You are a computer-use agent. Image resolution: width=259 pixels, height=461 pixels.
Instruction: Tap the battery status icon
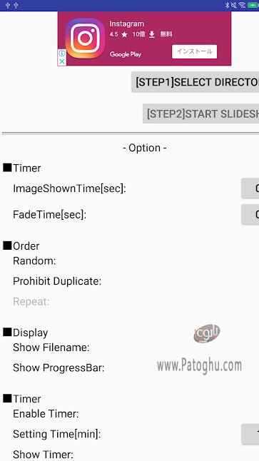253,5
